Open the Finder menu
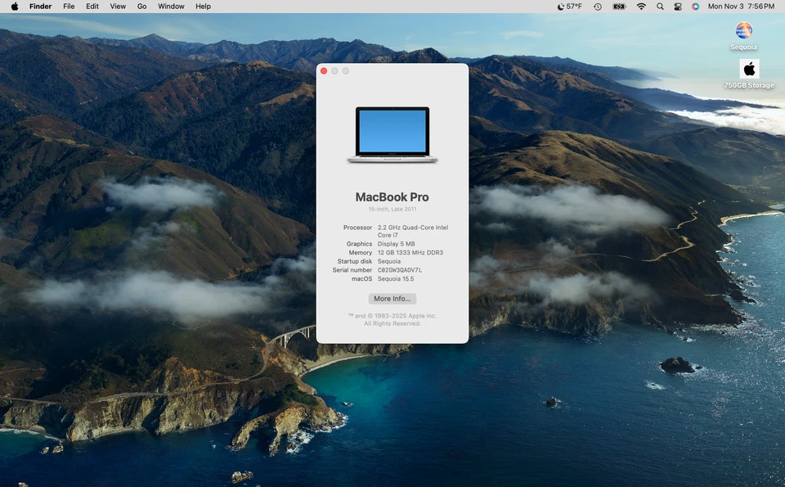This screenshot has width=785, height=487. tap(40, 7)
